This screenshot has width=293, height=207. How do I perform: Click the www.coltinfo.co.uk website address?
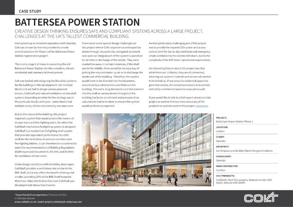(x=26, y=202)
